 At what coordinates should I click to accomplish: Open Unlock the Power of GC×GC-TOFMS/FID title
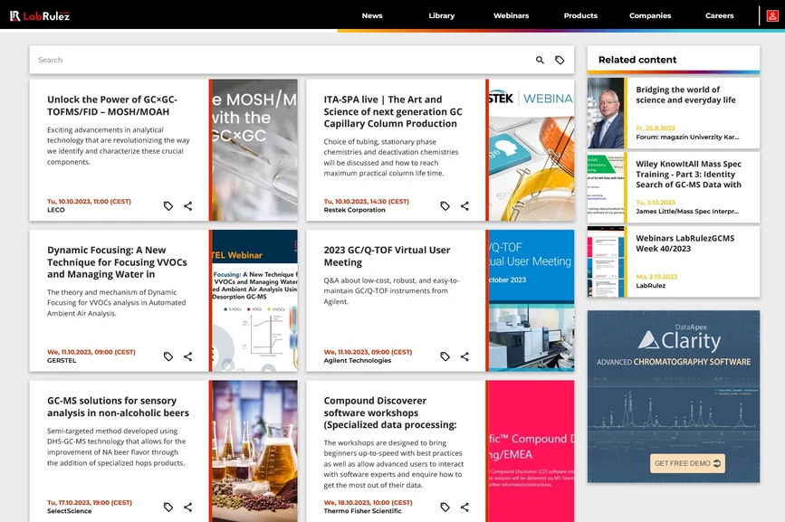pos(112,106)
